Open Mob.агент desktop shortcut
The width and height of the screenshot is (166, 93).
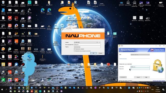[x=29, y=3]
